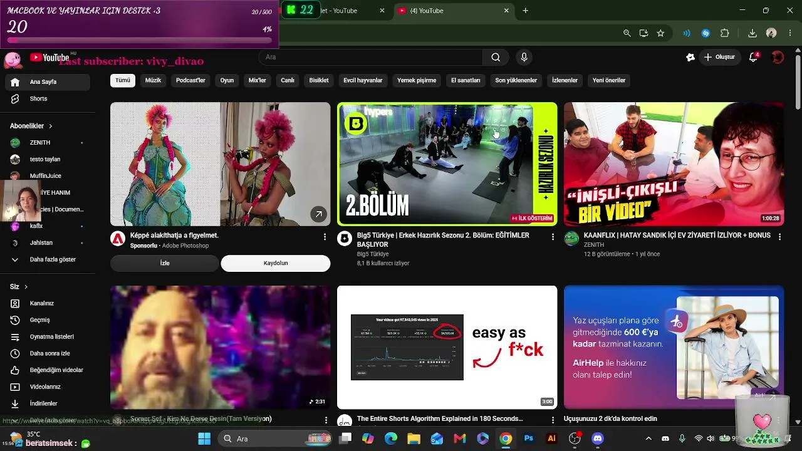Click the Kaydolun button on the ad
Viewport: 802px width, 451px height.
point(276,263)
